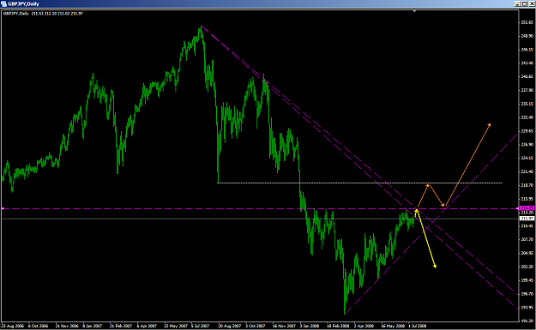The height and width of the screenshot is (330, 536).
Task: Click the 2 Apr 2008 date label
Action: click(364, 326)
